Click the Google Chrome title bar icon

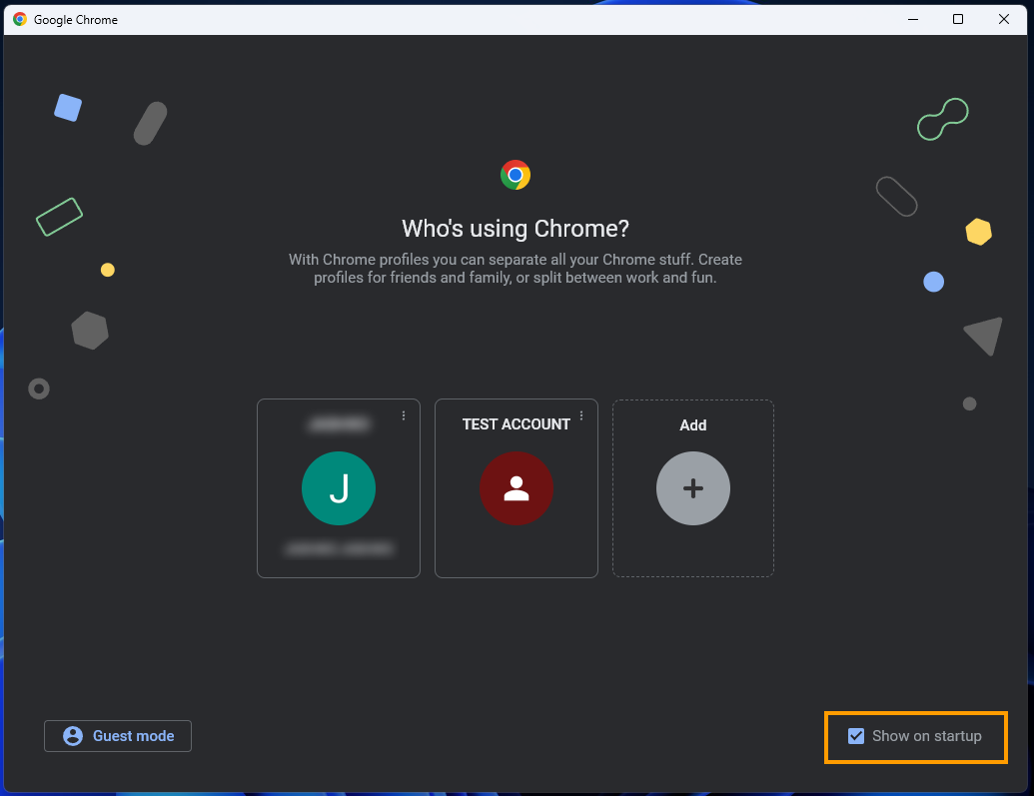point(20,19)
